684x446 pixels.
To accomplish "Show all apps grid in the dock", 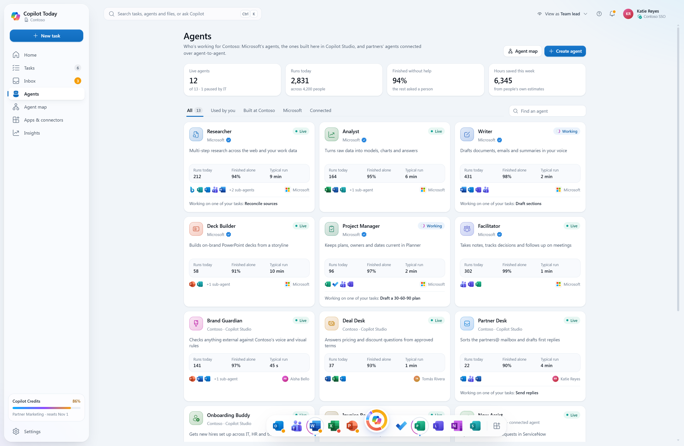I will (497, 426).
